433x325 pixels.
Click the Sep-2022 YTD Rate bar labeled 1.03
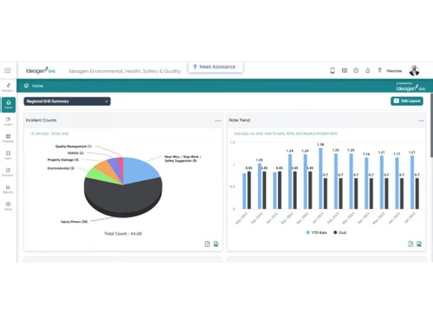[260, 186]
